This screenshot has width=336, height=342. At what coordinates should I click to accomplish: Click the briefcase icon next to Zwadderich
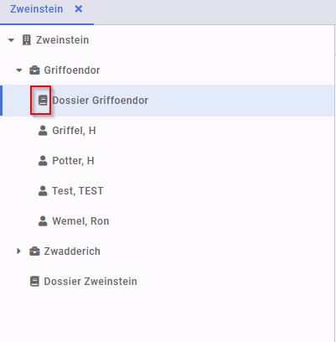(x=34, y=251)
